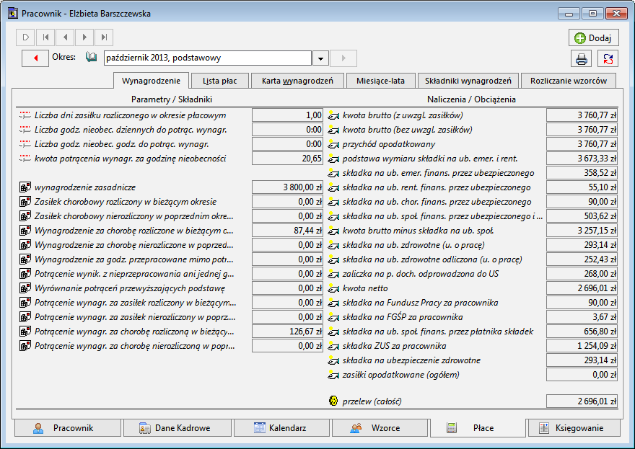Open the Rozliczanie wzorców tab
This screenshot has height=449, width=635.
pos(569,81)
